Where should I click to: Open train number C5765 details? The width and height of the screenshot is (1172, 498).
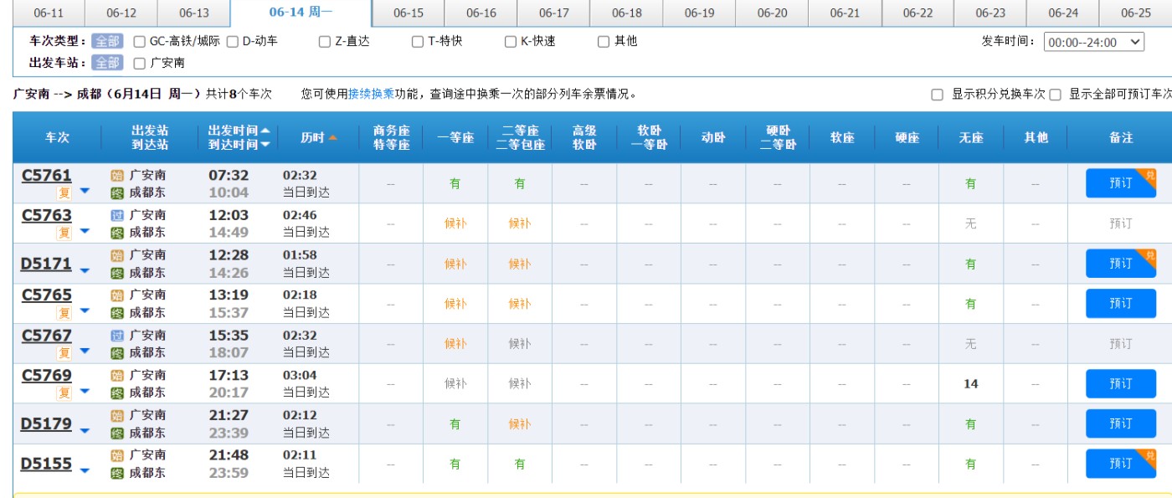point(47,295)
